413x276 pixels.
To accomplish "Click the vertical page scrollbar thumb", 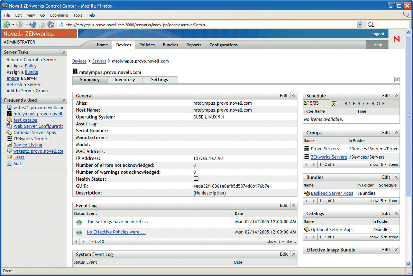I will pyautogui.click(x=408, y=116).
